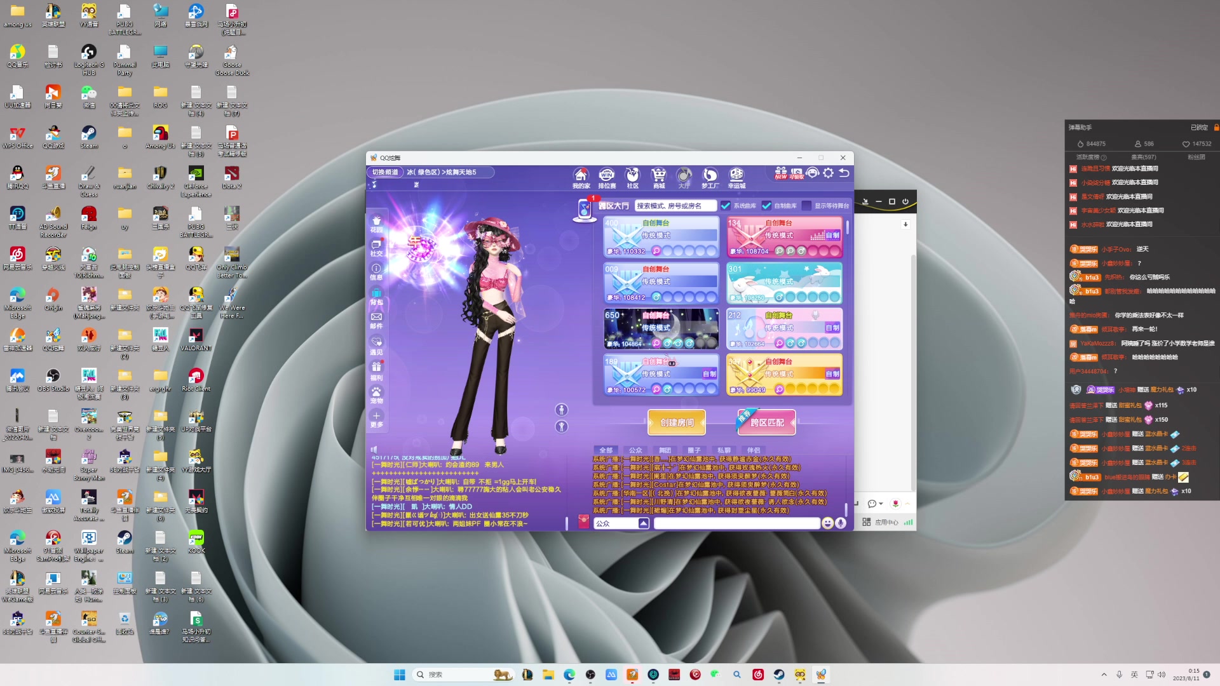Open 应用中心 in background window
This screenshot has height=686, width=1220.
point(880,522)
